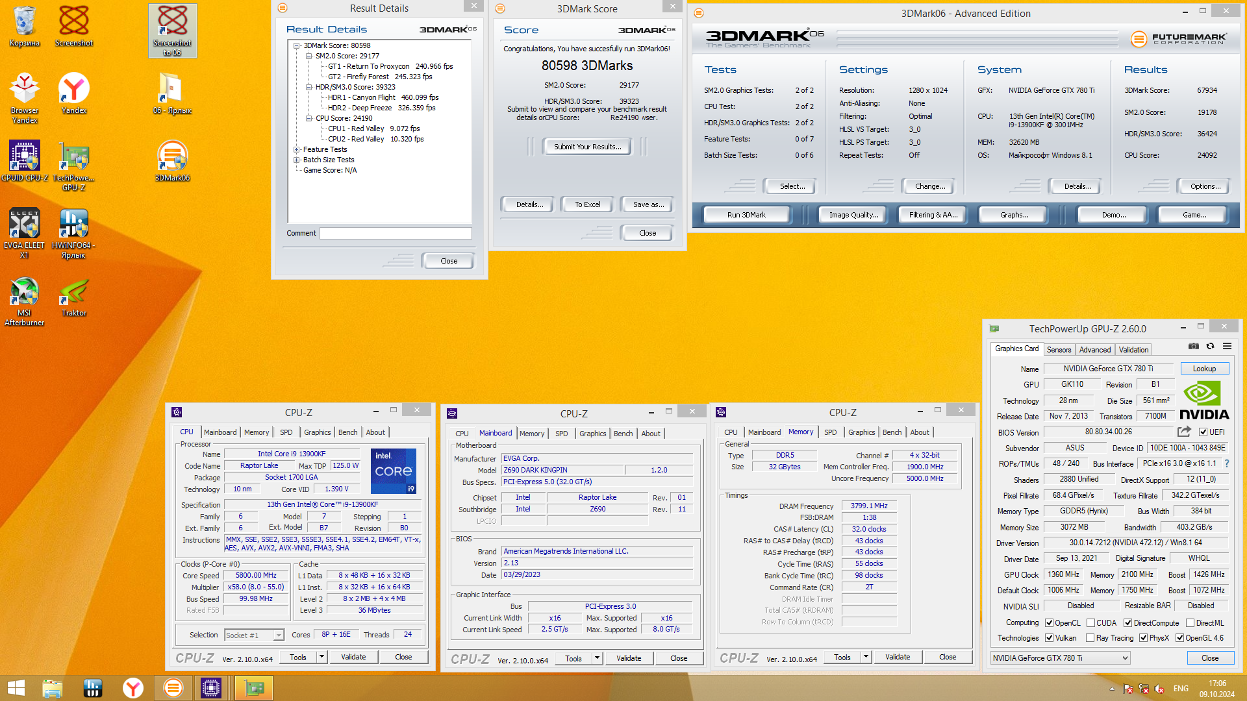
Task: Take a GPU-Z screenshot with camera icon
Action: (x=1194, y=347)
